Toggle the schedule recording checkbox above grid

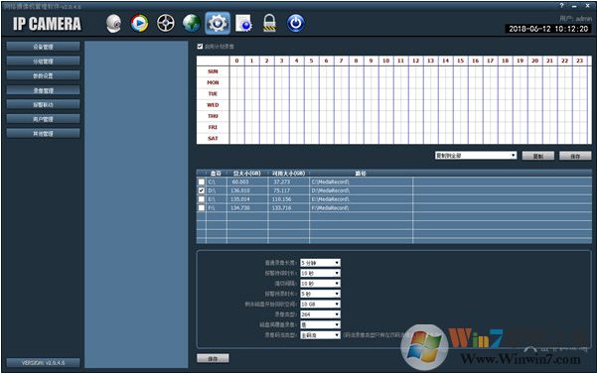click(x=200, y=47)
